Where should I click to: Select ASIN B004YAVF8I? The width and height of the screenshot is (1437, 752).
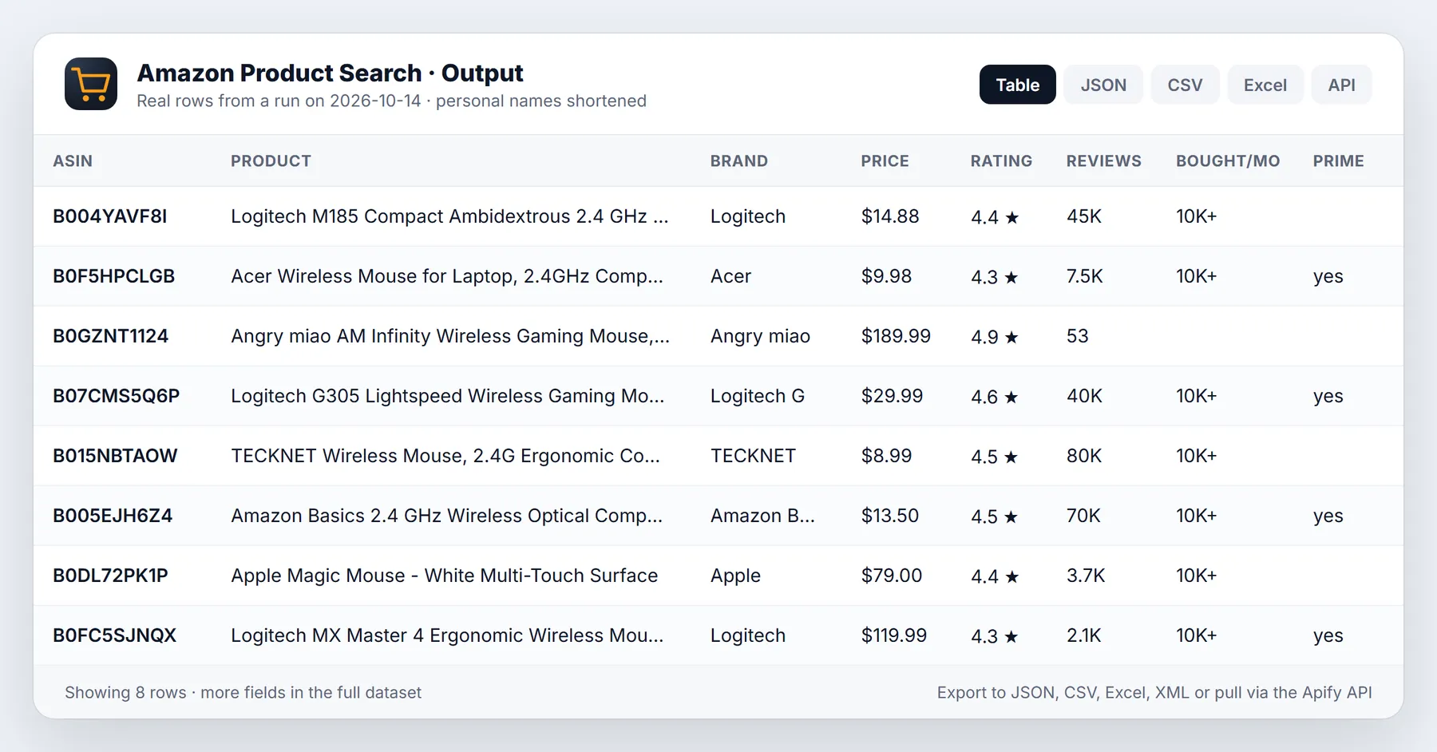(110, 216)
